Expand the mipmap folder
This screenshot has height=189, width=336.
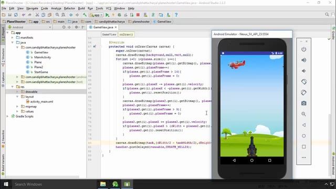pos(17,107)
